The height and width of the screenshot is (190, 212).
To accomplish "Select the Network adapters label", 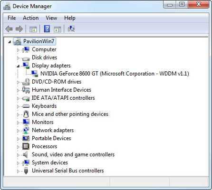I will pos(53,130).
